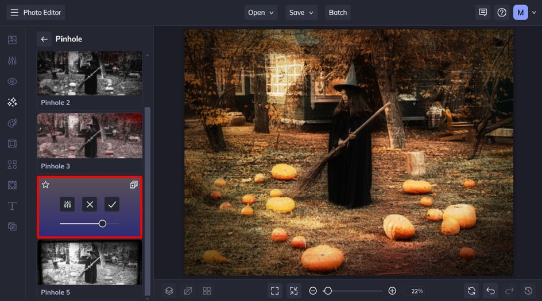Select the Pinhole 3 thumbnail

(90, 136)
